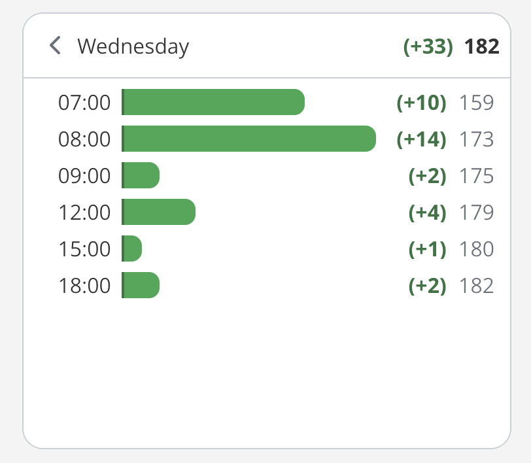
Task: Click the 07:00 green bar
Action: pos(213,103)
